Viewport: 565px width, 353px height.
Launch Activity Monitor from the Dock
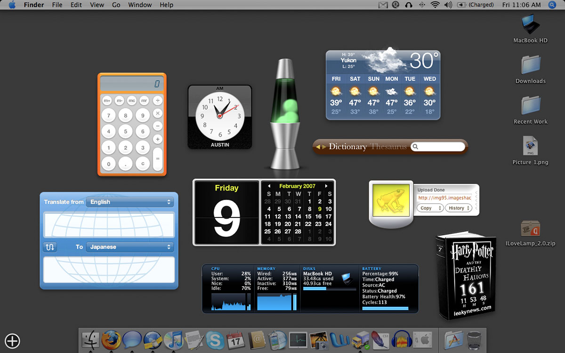pos(298,340)
